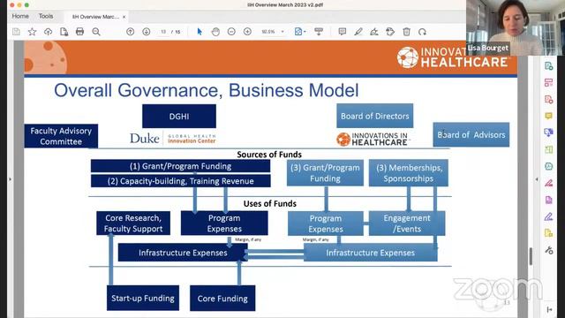Screen dimensions: 565x318
Task: Activate the hand pan tool
Action: pyautogui.click(x=215, y=32)
